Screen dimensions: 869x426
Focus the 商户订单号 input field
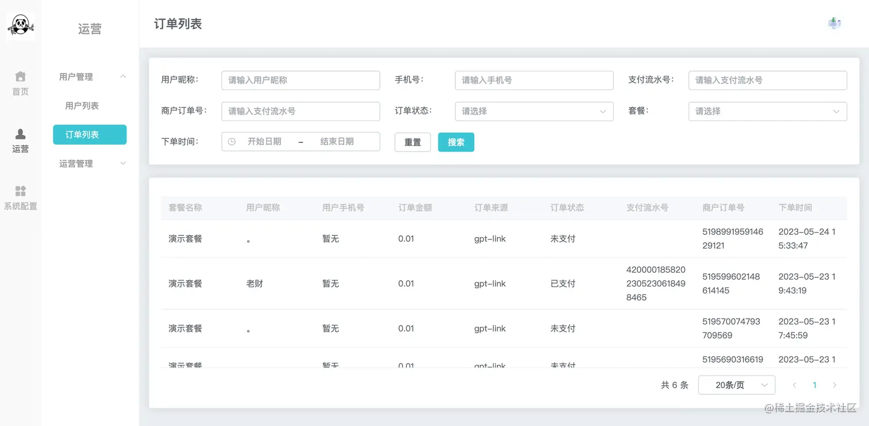(301, 111)
